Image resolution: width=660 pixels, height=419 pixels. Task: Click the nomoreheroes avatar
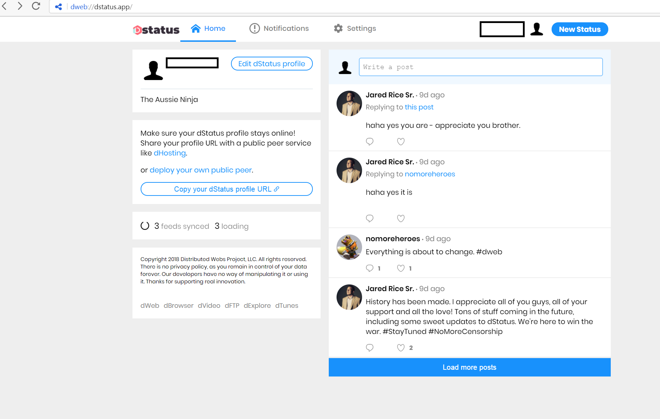coord(349,247)
